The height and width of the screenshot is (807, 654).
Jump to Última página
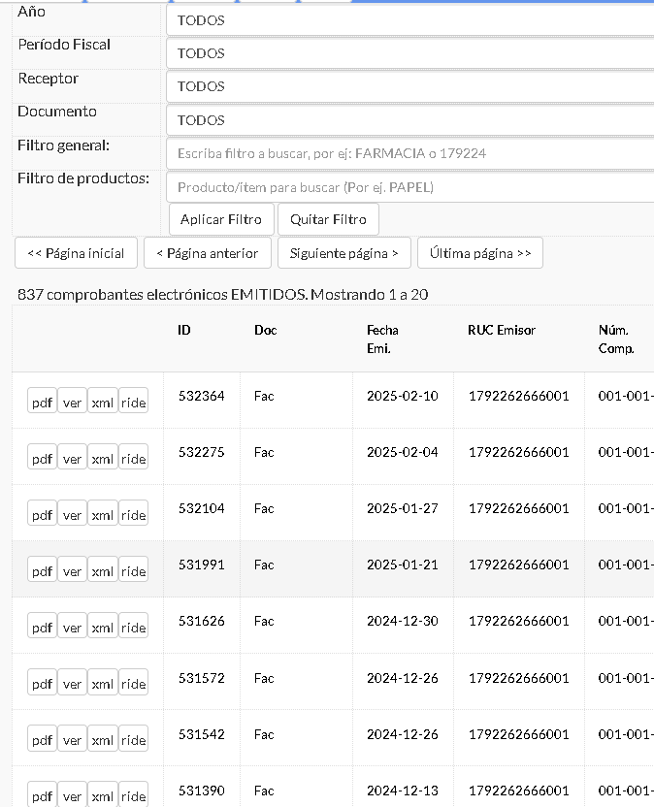[x=480, y=253]
